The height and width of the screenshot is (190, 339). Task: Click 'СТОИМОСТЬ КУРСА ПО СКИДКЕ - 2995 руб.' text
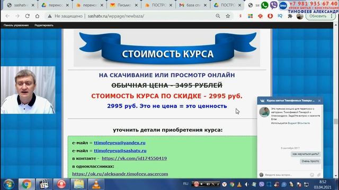tap(167, 96)
